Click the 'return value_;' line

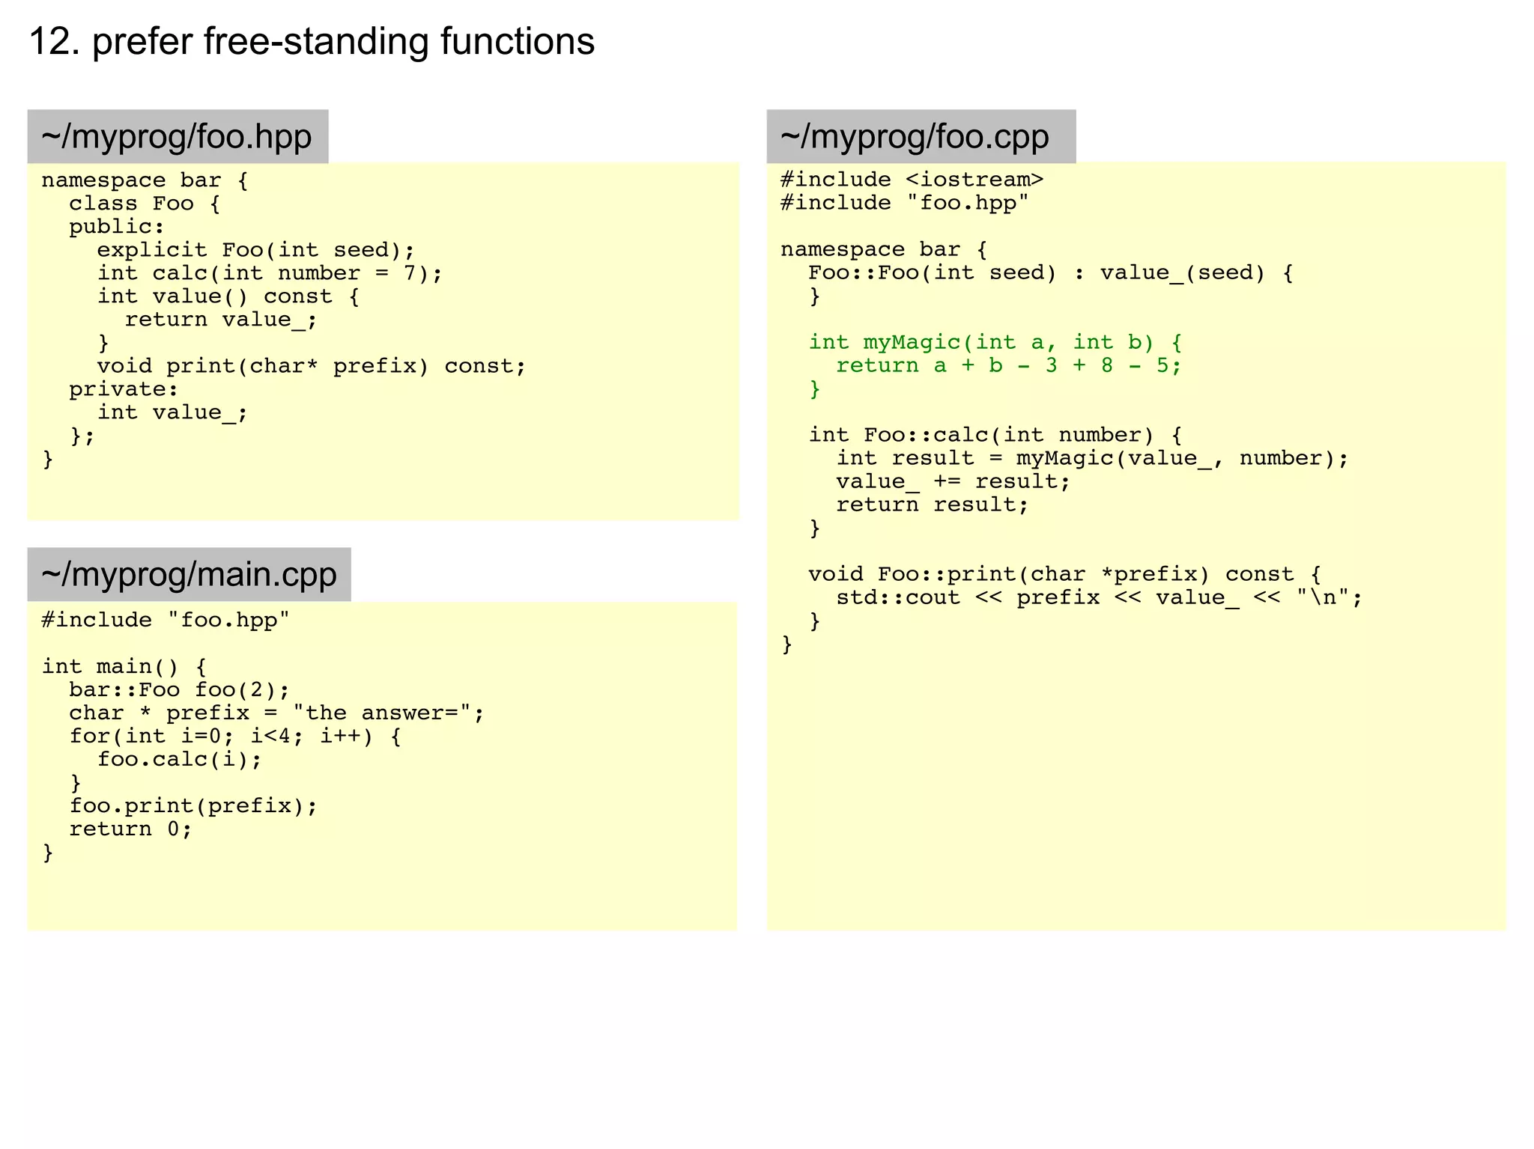(221, 320)
